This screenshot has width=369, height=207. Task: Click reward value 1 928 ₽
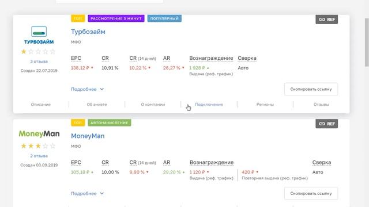point(197,68)
